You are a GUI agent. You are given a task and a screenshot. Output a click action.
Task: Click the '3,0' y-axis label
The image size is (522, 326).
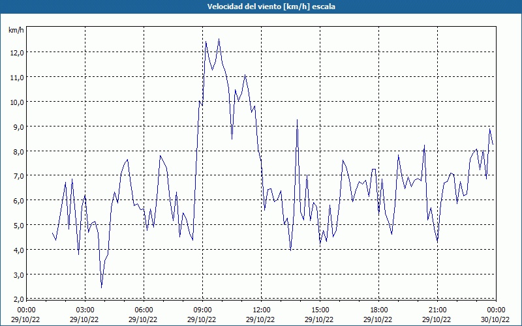point(18,274)
